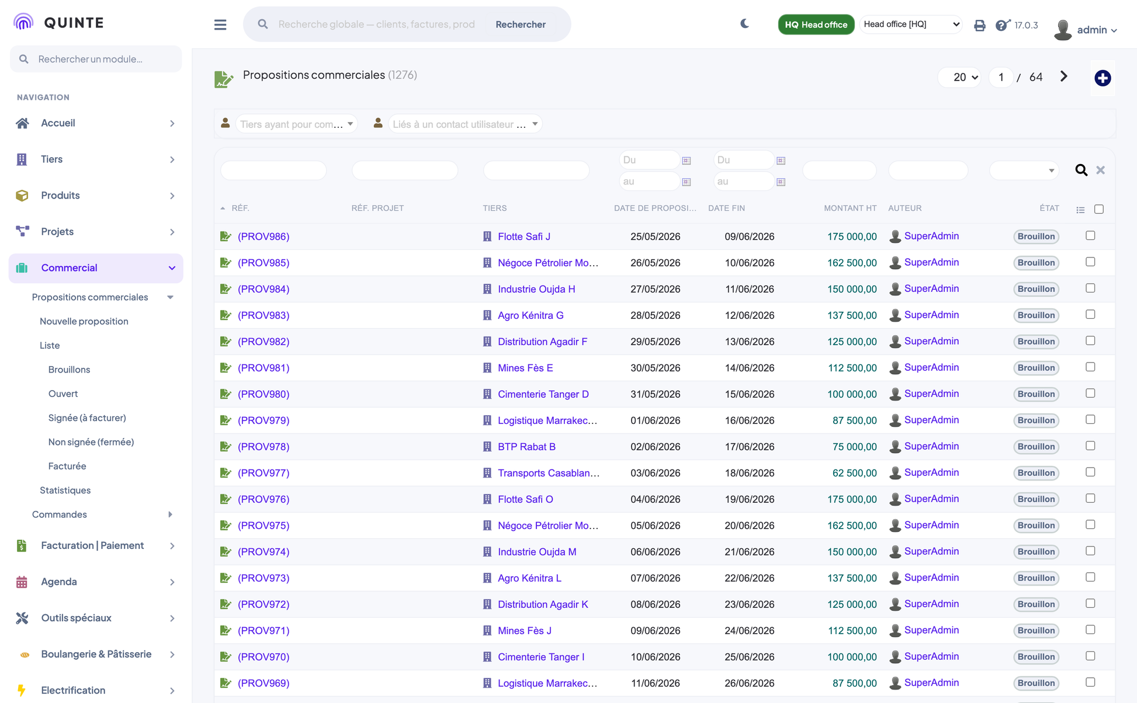The image size is (1137, 703).
Task: Tick checkbox for PROV982 row
Action: 1090,340
